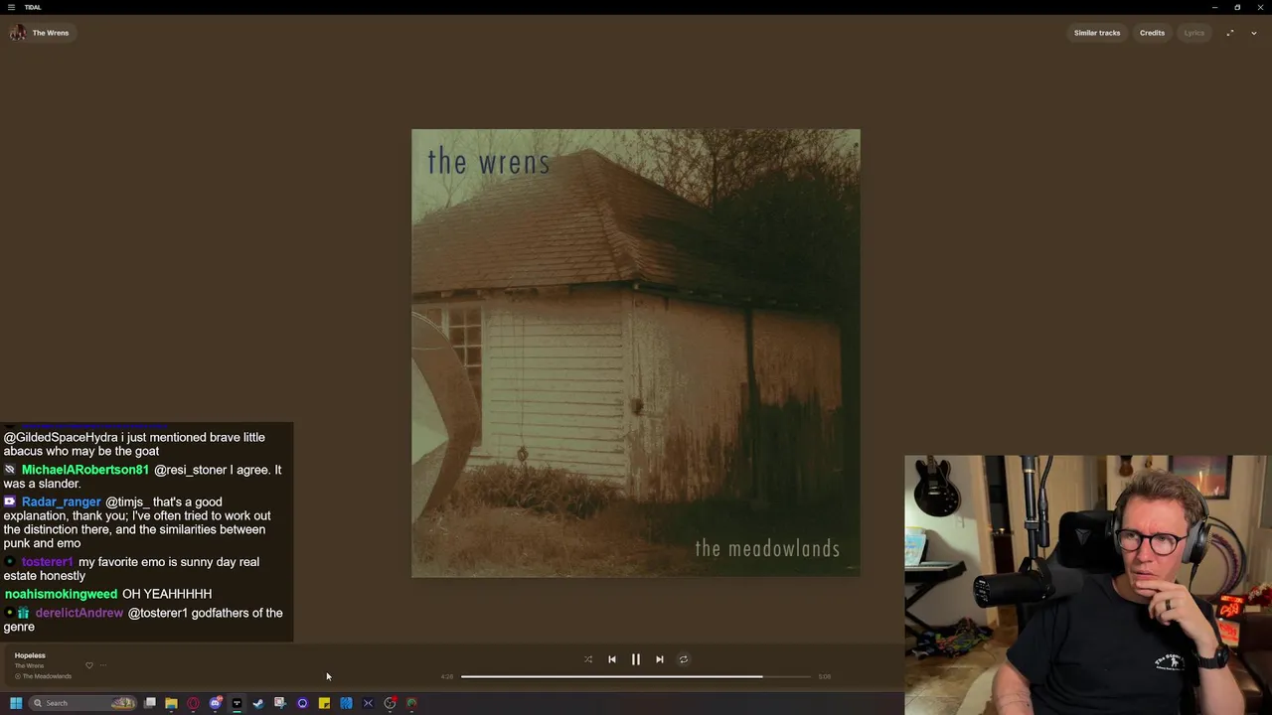1272x715 pixels.
Task: Skip to the previous track
Action: 612,659
